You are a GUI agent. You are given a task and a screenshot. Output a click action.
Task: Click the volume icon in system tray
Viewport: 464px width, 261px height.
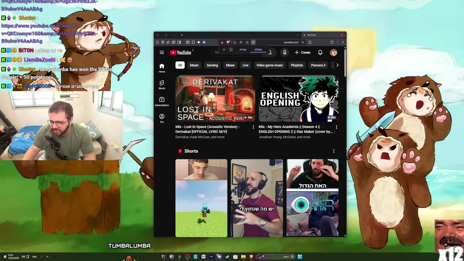coord(23,257)
